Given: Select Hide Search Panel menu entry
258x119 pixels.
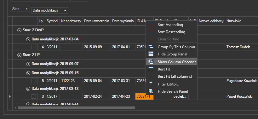Looking at the screenshot, I should coord(171,91).
